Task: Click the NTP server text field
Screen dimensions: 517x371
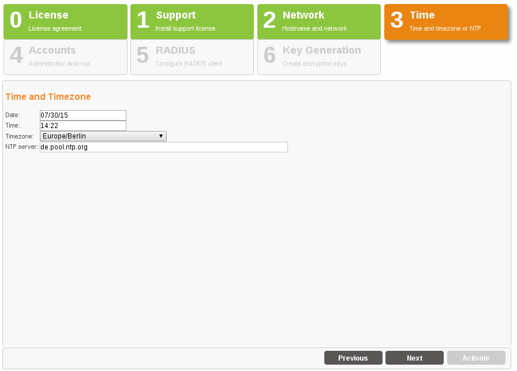Action: 163,147
